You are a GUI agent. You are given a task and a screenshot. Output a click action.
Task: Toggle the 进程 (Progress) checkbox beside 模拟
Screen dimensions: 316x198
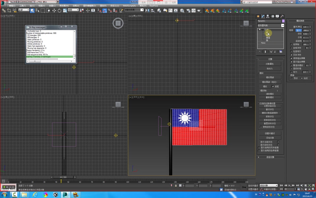point(273,86)
